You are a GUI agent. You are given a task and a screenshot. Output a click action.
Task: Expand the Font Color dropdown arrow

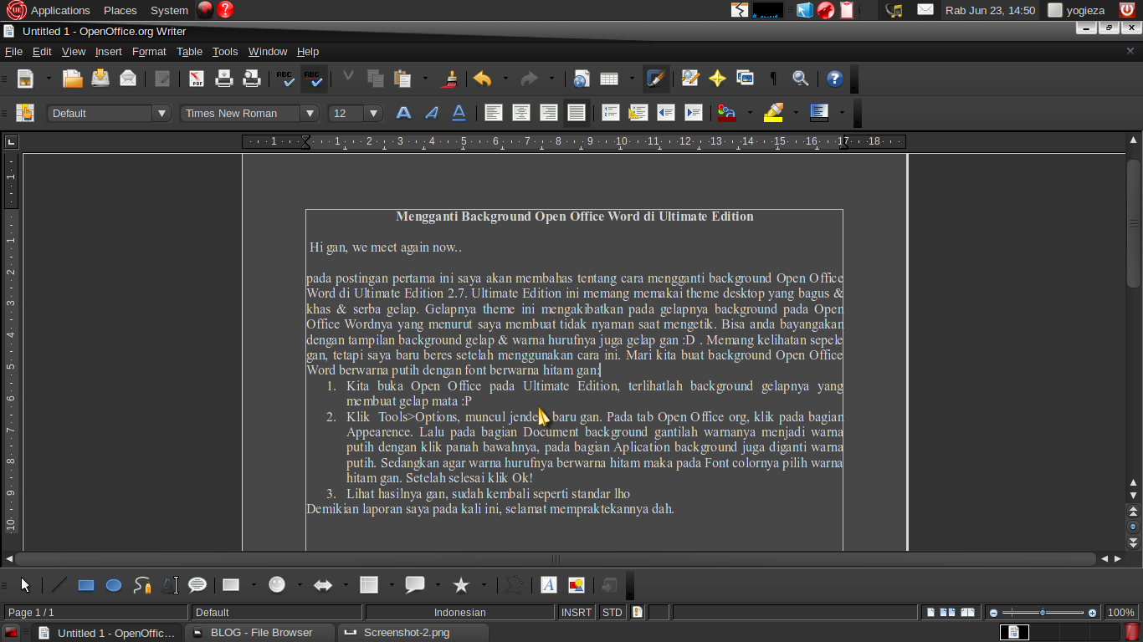[x=750, y=113]
